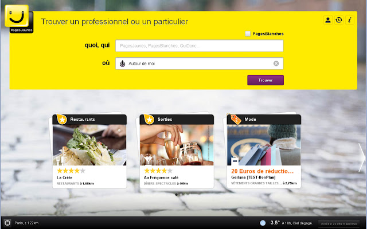Open the La Crète salad thumbnail

pos(89,145)
